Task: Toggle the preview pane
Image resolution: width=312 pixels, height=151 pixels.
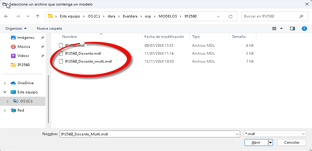Action: point(292,28)
